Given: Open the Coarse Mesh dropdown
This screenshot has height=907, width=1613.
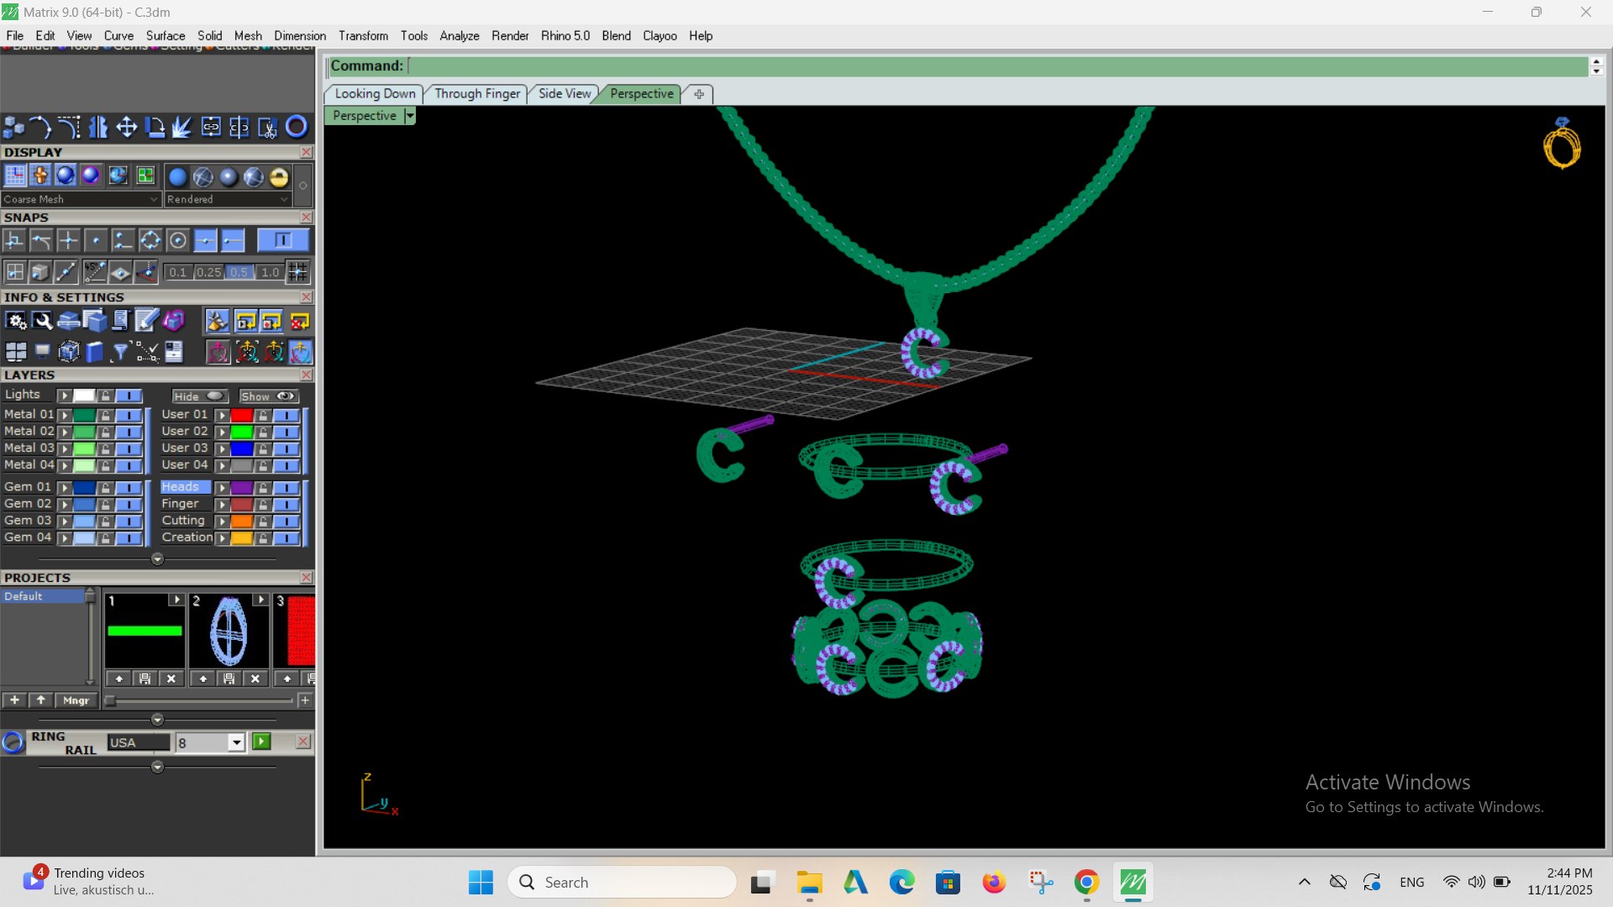Looking at the screenshot, I should 81,199.
